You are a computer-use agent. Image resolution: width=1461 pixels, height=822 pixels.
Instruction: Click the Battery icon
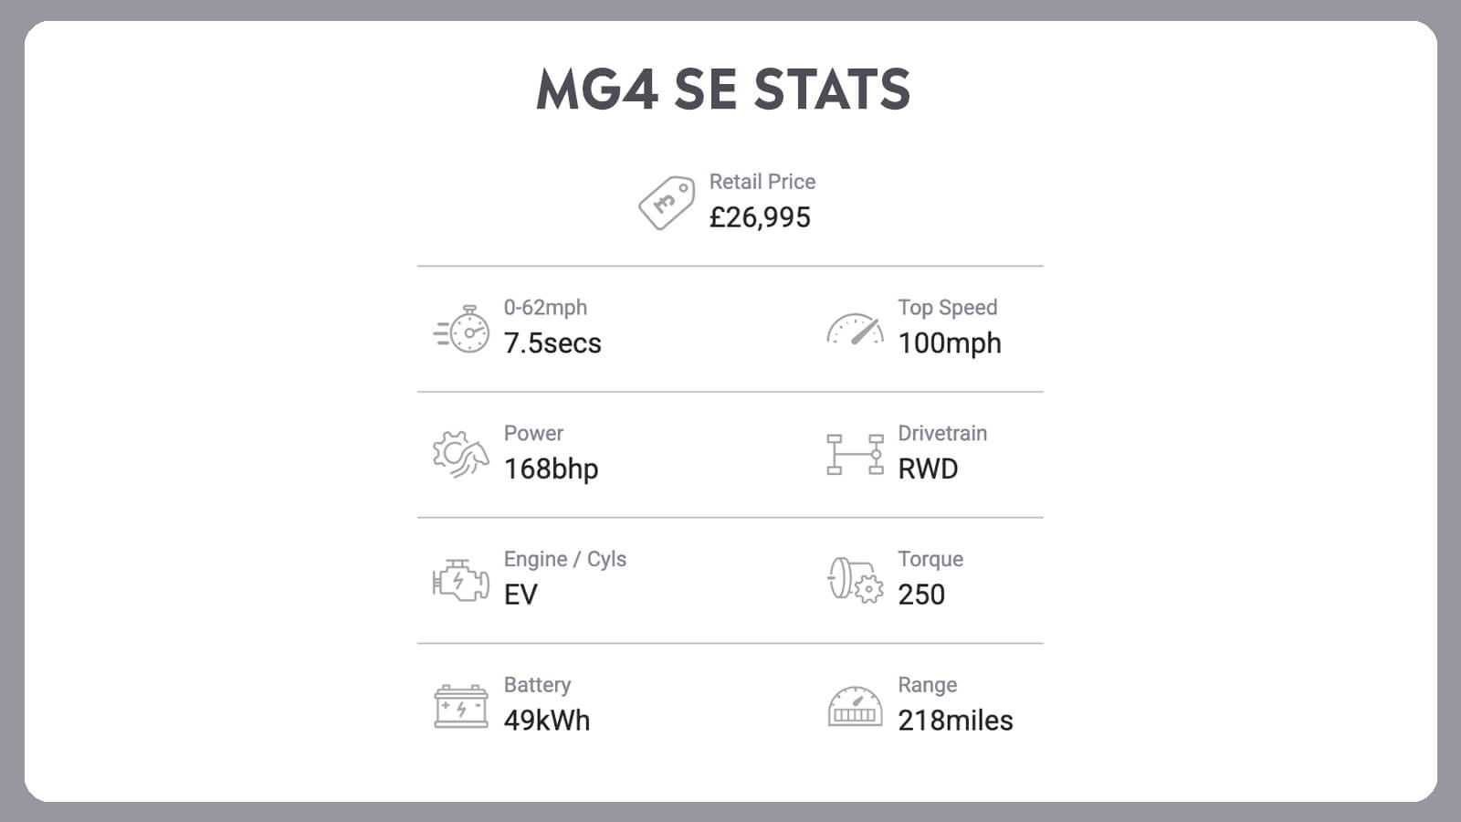tap(460, 706)
